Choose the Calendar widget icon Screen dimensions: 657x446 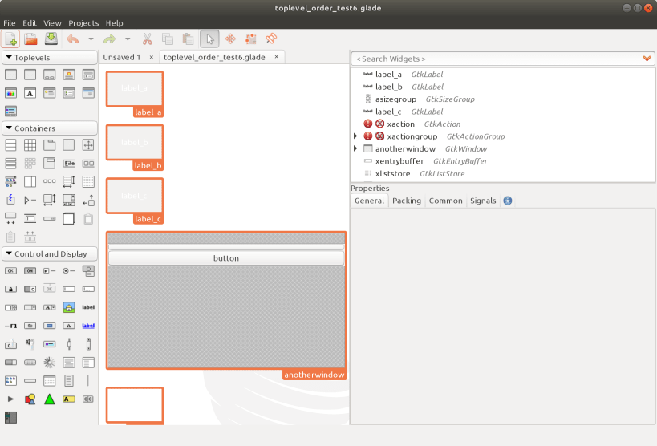[x=50, y=380]
